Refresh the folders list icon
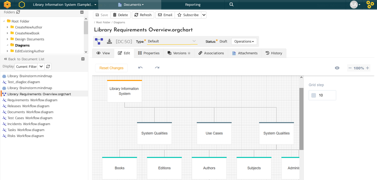The height and width of the screenshot is (180, 377). click(18, 12)
